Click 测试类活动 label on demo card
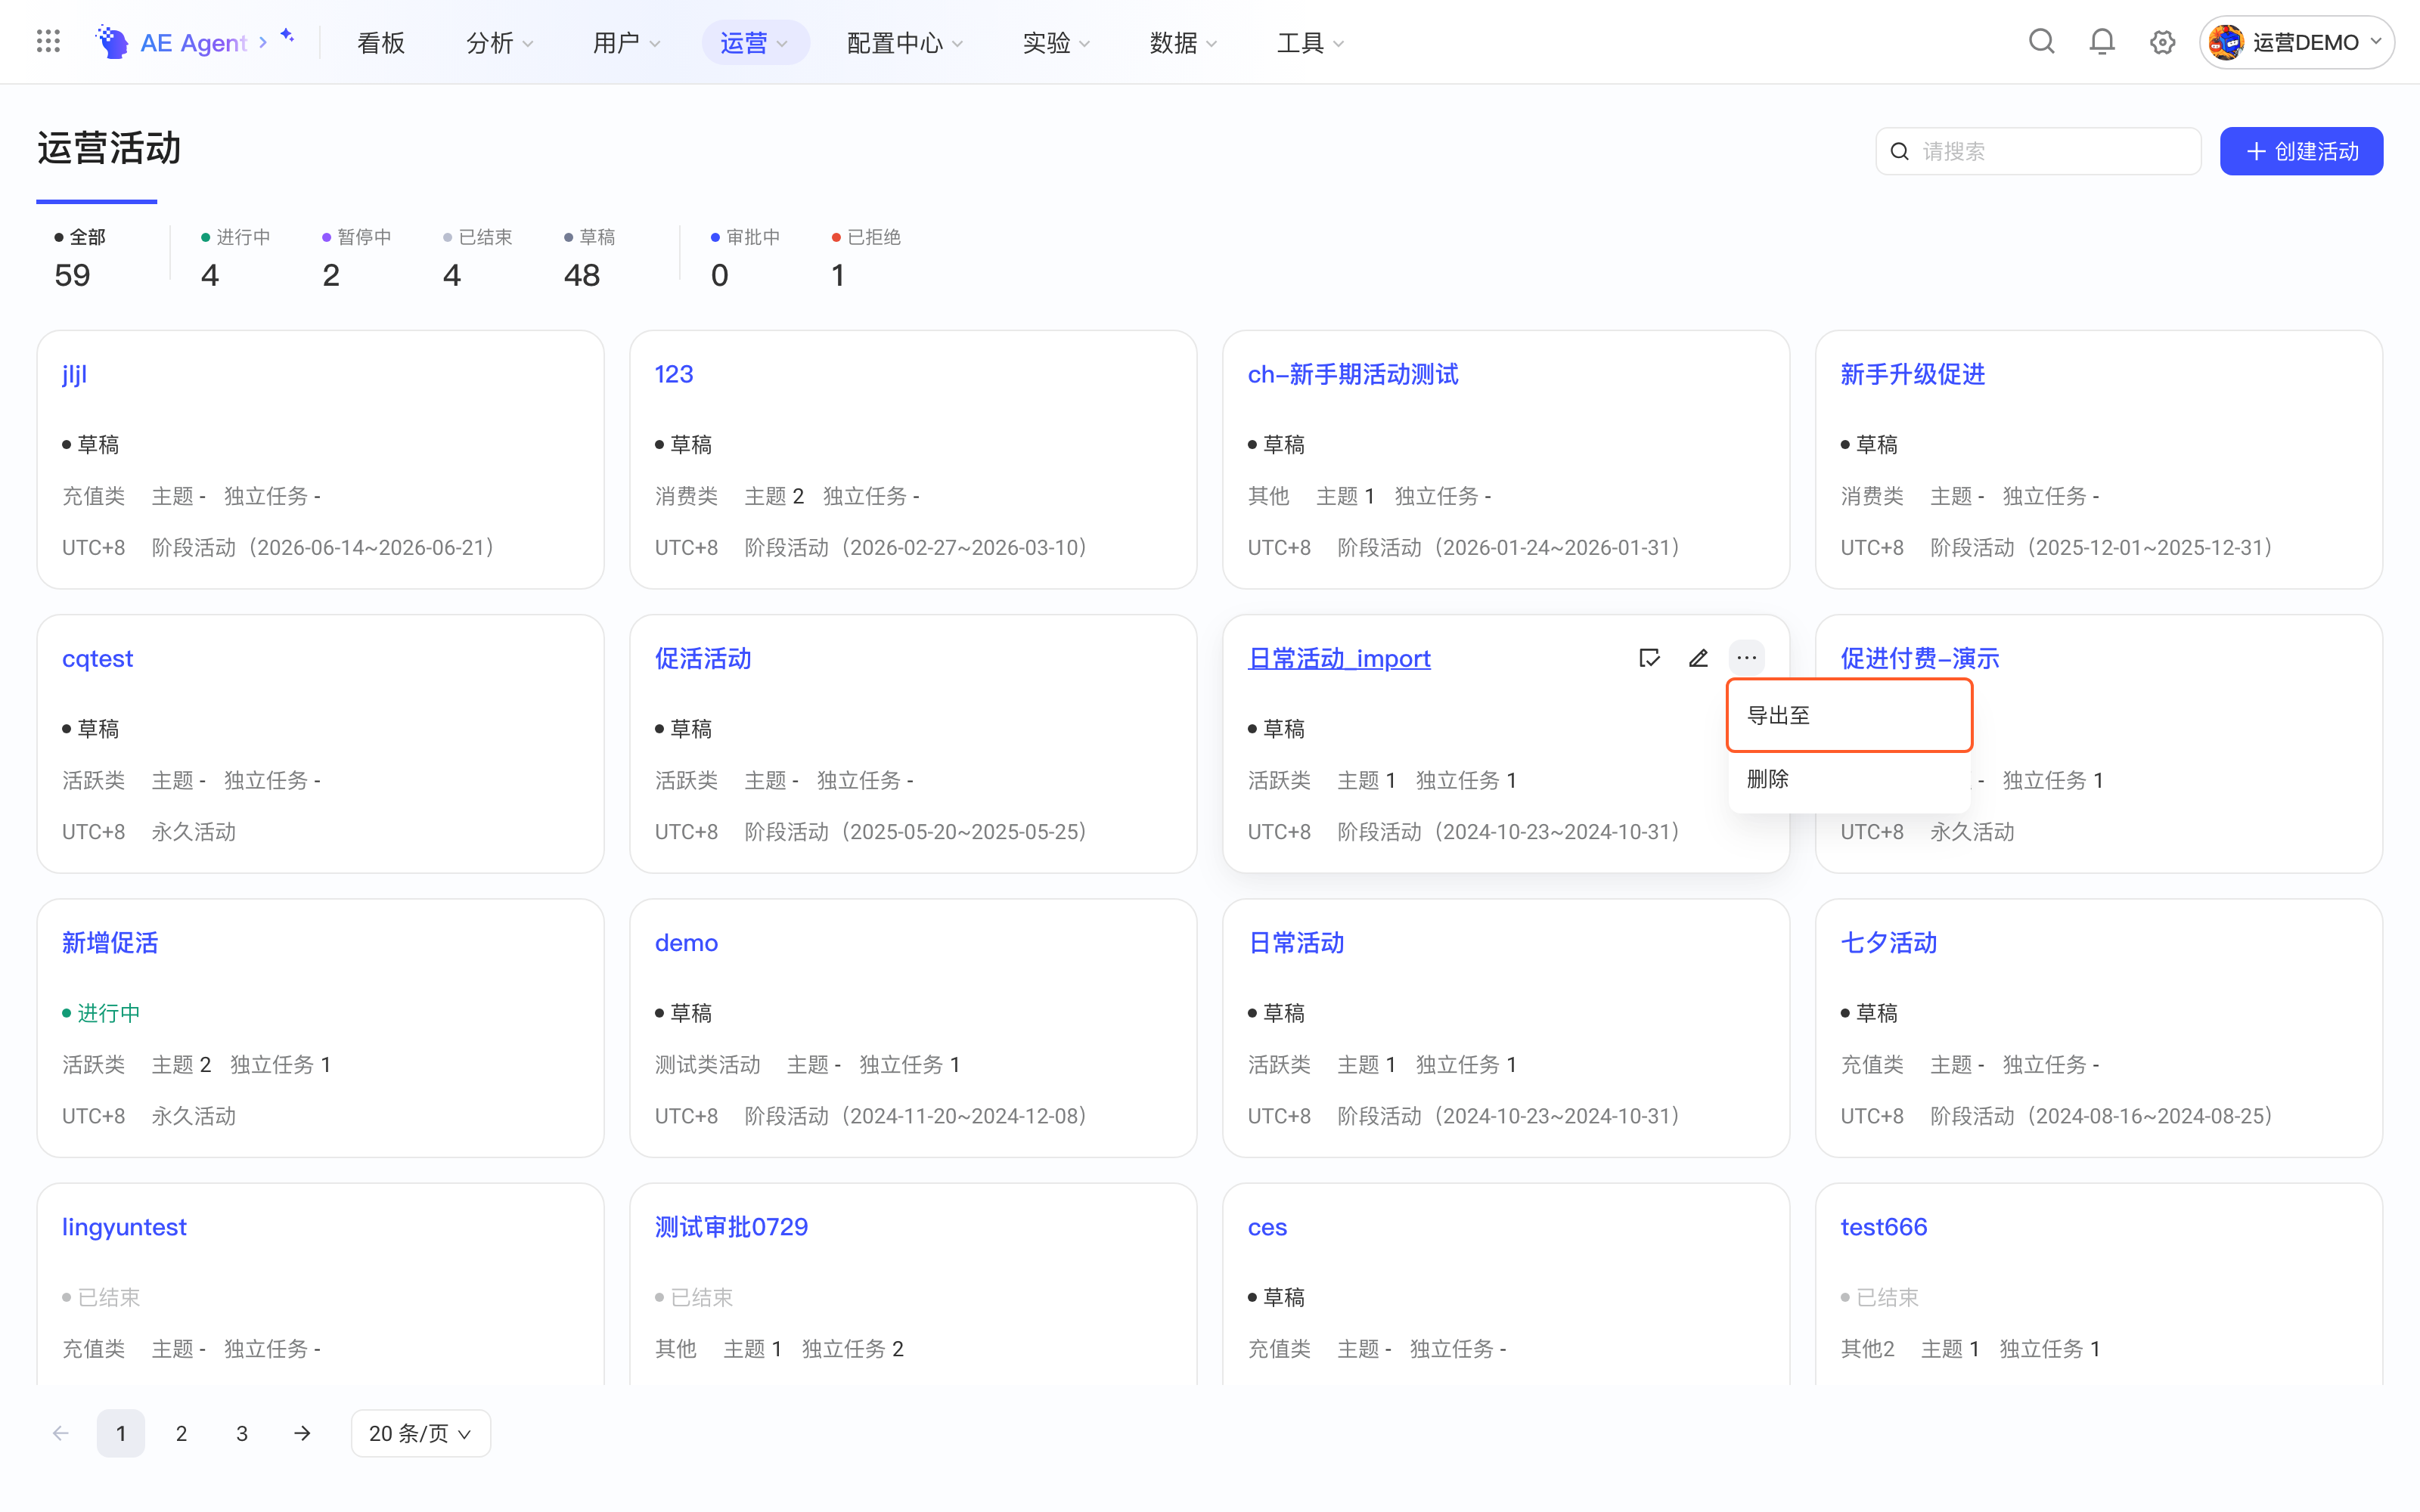2420x1512 pixels. (708, 1064)
